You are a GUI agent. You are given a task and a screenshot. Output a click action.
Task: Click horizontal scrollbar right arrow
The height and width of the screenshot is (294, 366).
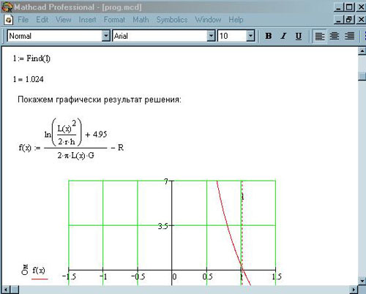click(x=354, y=290)
